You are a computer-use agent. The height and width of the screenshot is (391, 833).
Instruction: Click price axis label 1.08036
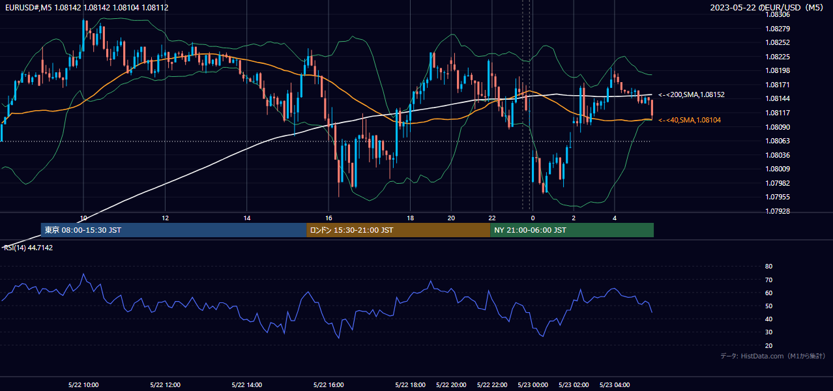(x=778, y=155)
